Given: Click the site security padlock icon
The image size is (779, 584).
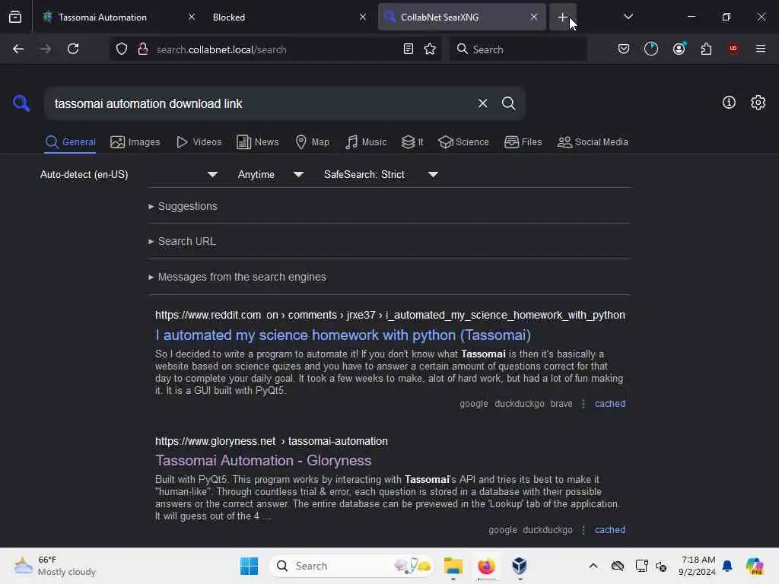Looking at the screenshot, I should [x=143, y=49].
